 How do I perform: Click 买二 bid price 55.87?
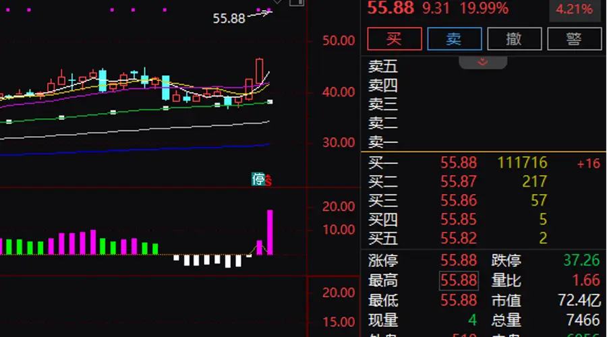click(459, 182)
